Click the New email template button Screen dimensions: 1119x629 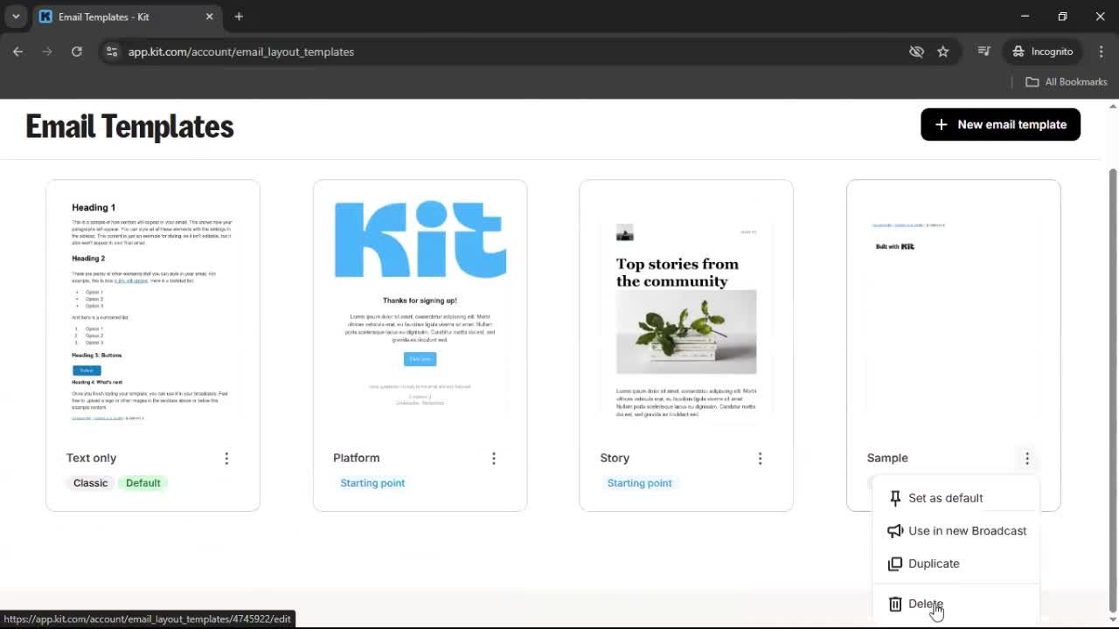1000,124
